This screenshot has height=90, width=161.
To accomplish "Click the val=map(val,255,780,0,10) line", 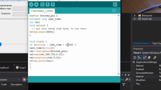I will 47,54.
